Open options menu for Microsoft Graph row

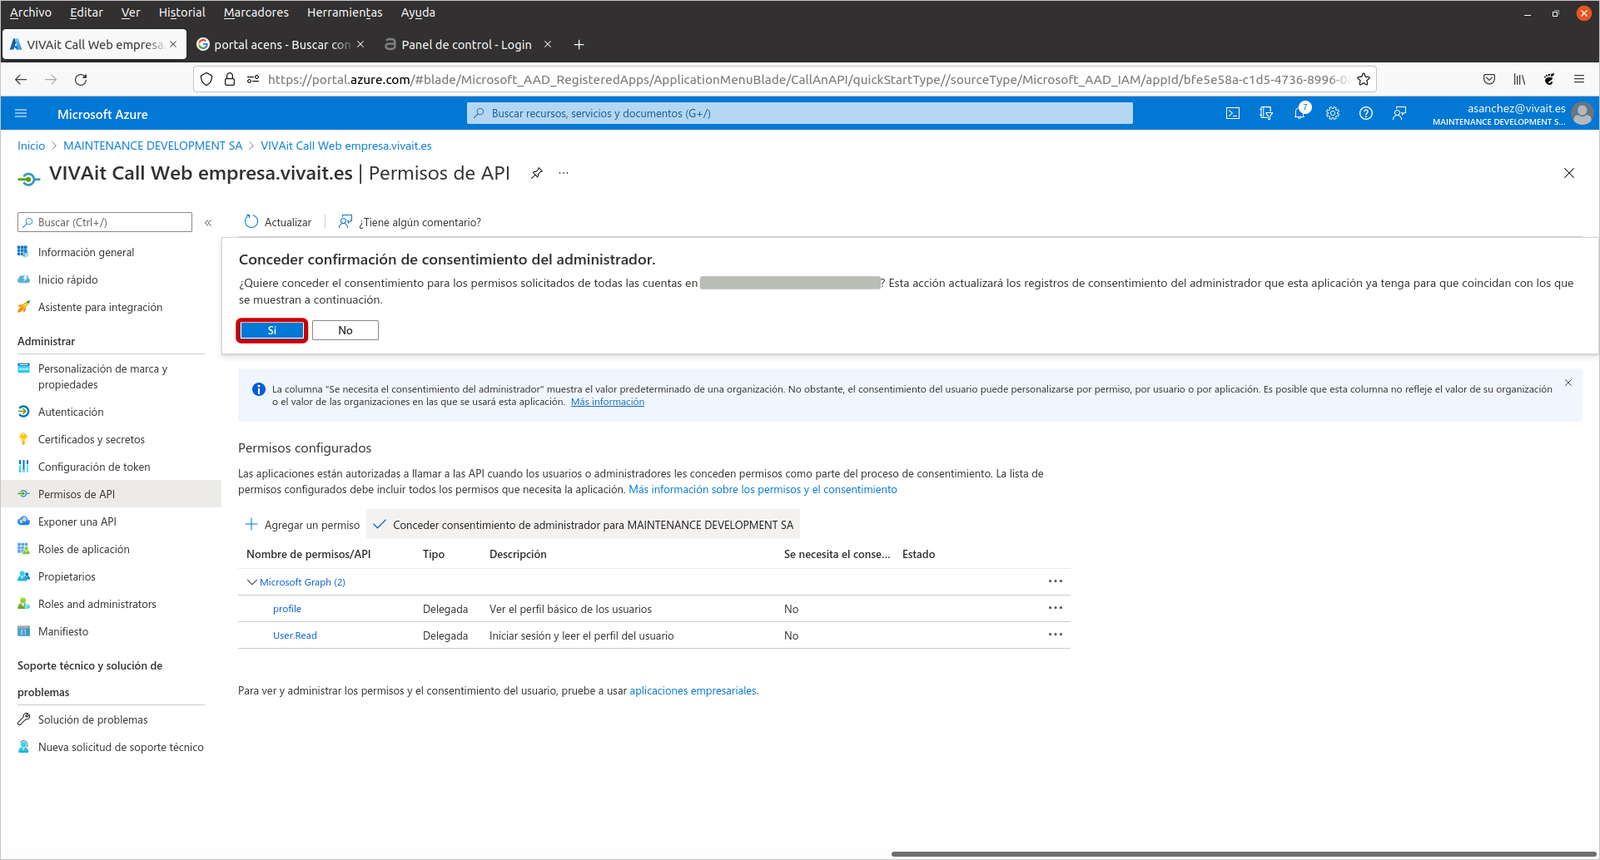click(x=1056, y=581)
